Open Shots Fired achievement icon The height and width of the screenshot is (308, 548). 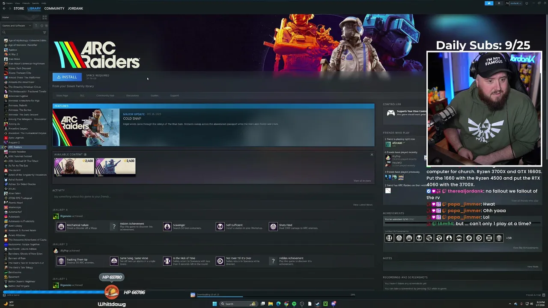273,227
